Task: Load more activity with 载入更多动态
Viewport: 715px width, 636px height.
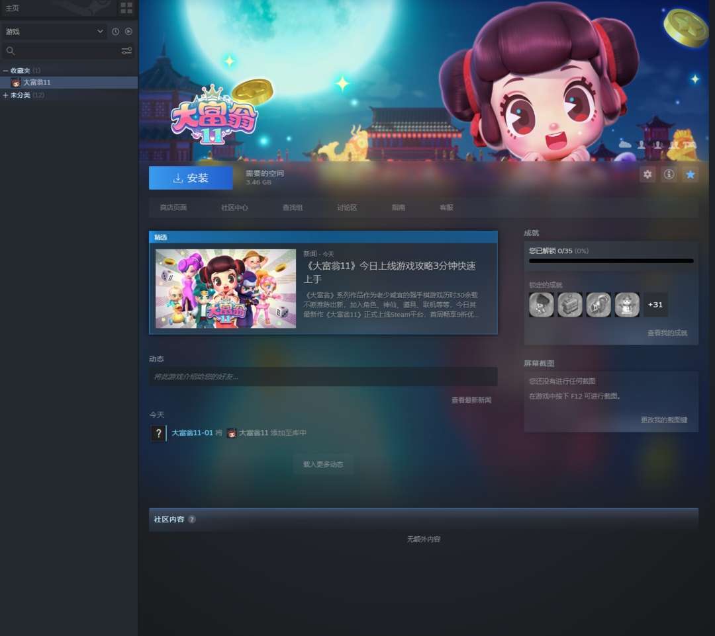Action: pos(323,464)
